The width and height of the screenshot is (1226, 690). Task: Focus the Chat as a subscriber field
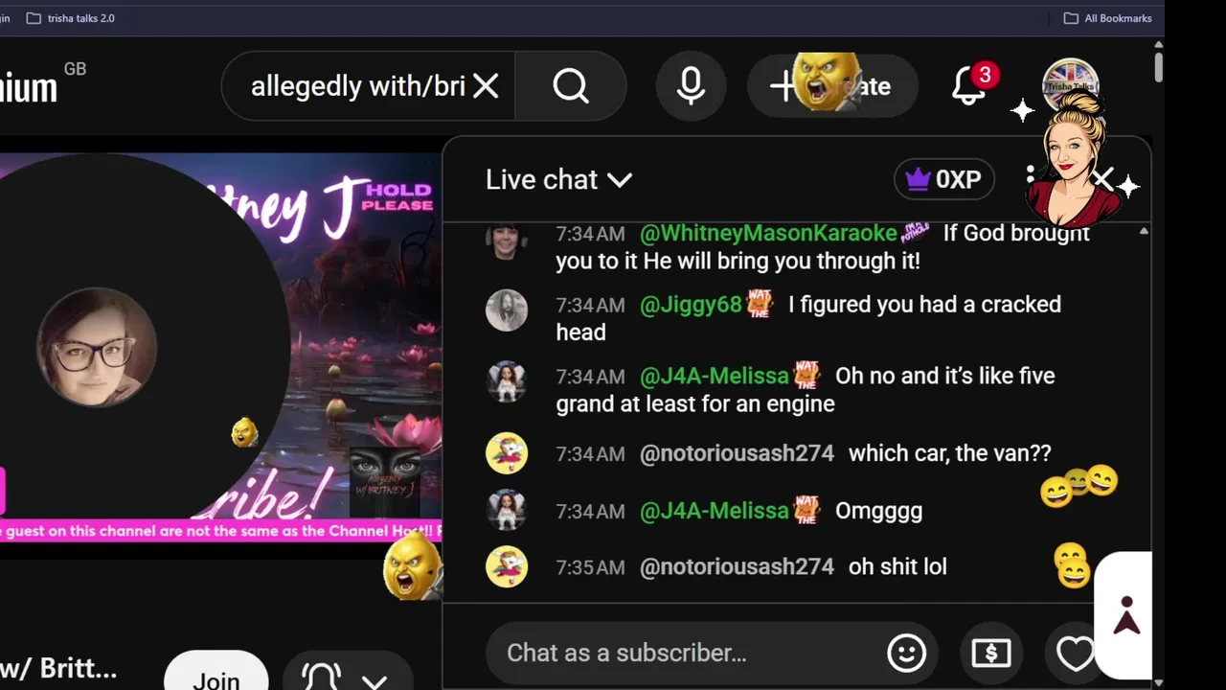coord(685,654)
